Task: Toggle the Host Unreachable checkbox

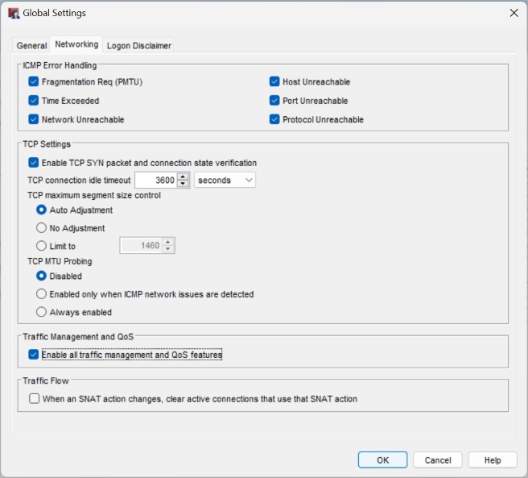Action: (274, 82)
